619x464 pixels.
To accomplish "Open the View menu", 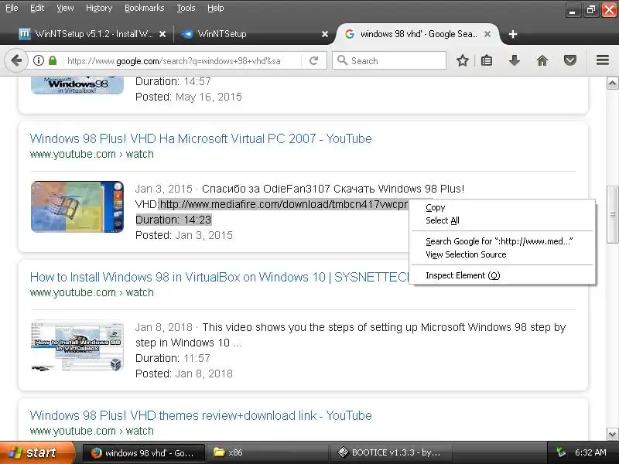I will tap(65, 8).
